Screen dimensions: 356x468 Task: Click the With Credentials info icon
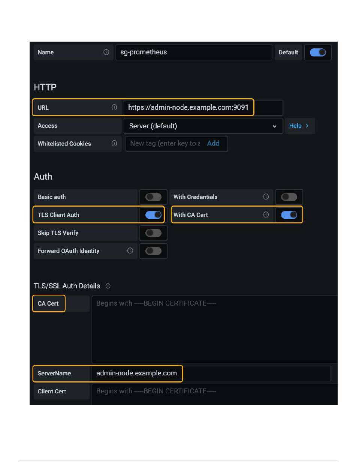tap(266, 197)
